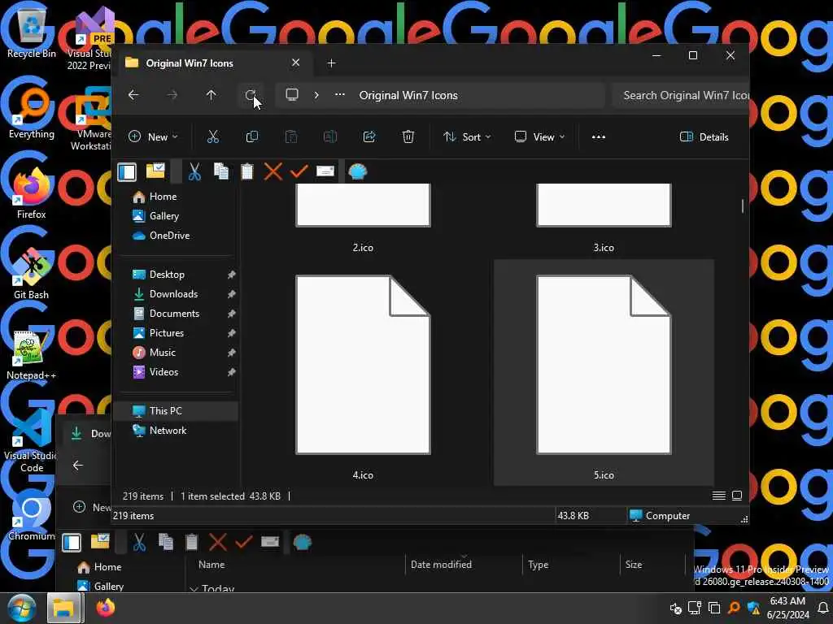Go back in the background Downloads window
The width and height of the screenshot is (833, 624).
coord(78,466)
